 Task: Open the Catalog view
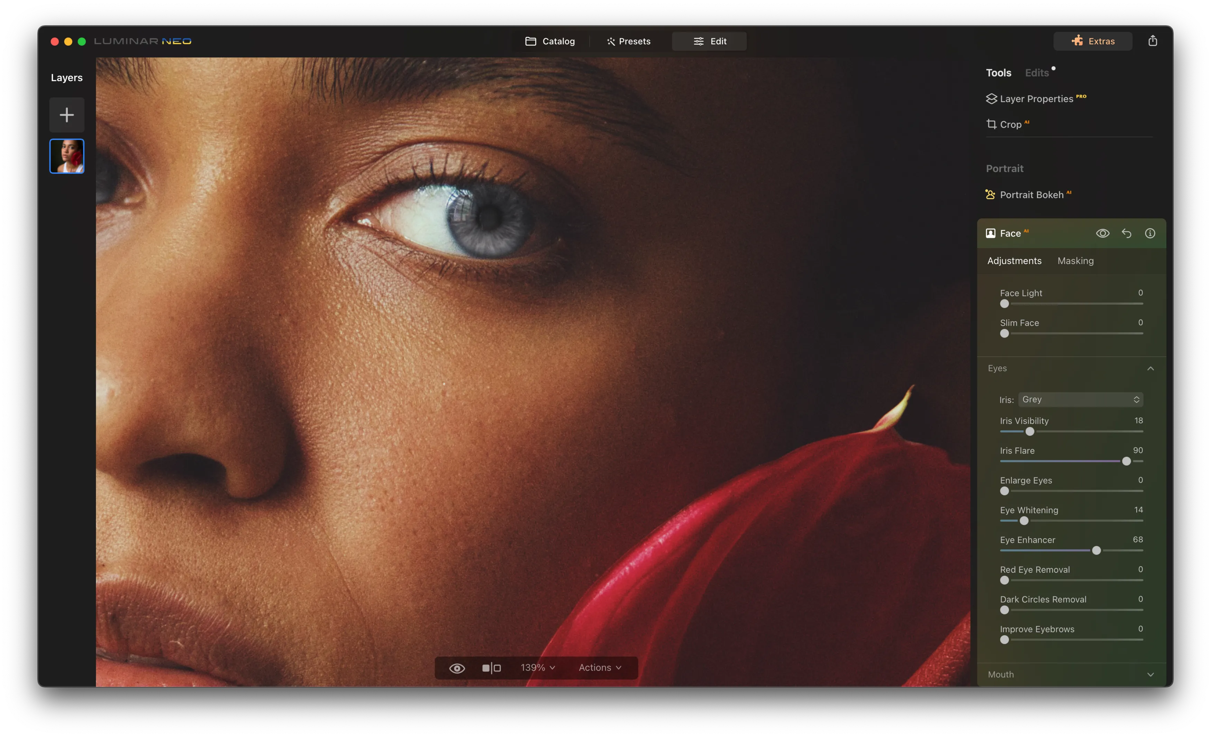pyautogui.click(x=550, y=41)
